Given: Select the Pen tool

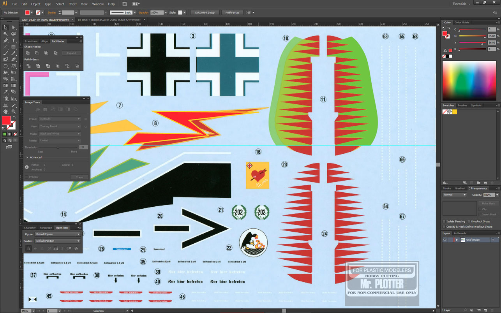Looking at the screenshot, I should click(5, 40).
